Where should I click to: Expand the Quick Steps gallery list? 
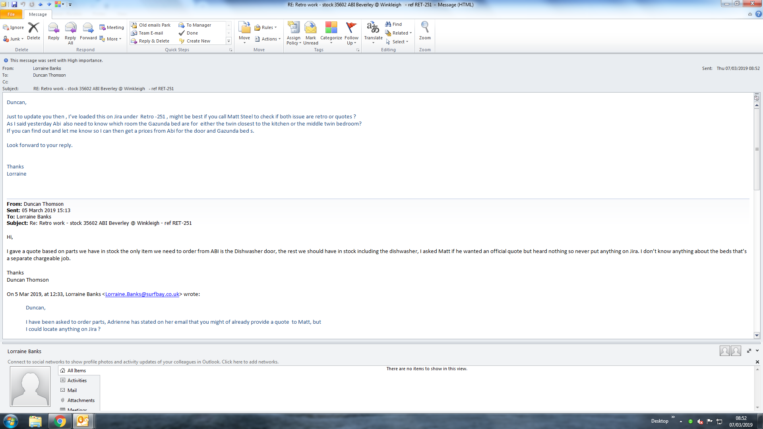[229, 41]
